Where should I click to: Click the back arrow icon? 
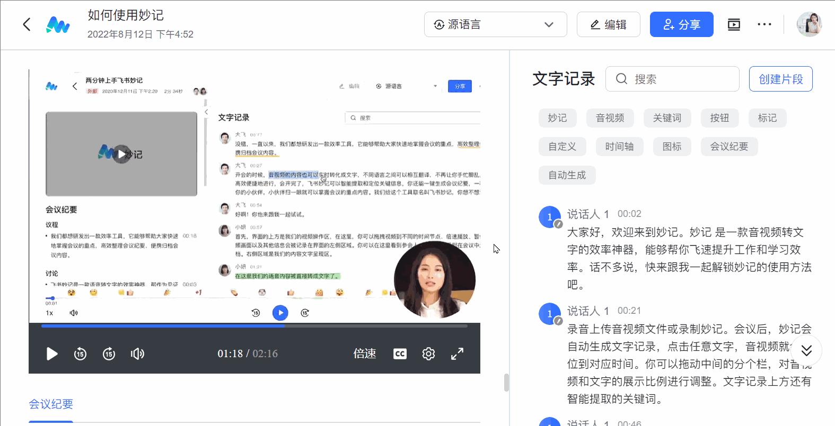tap(27, 24)
